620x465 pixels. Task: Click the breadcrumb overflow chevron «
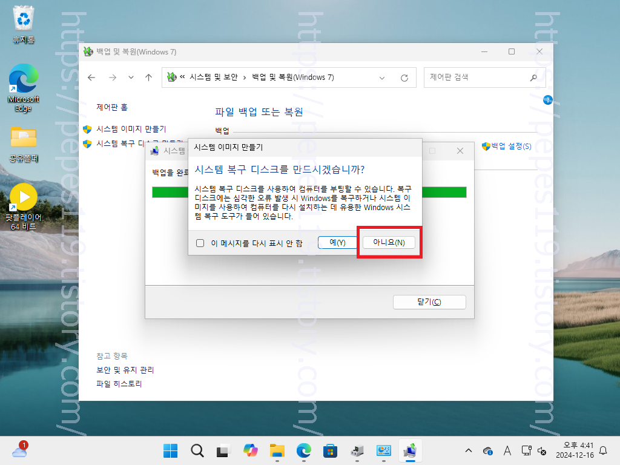click(182, 77)
